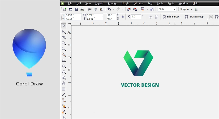Activate the Zoom magnifier tool

(x=64, y=43)
